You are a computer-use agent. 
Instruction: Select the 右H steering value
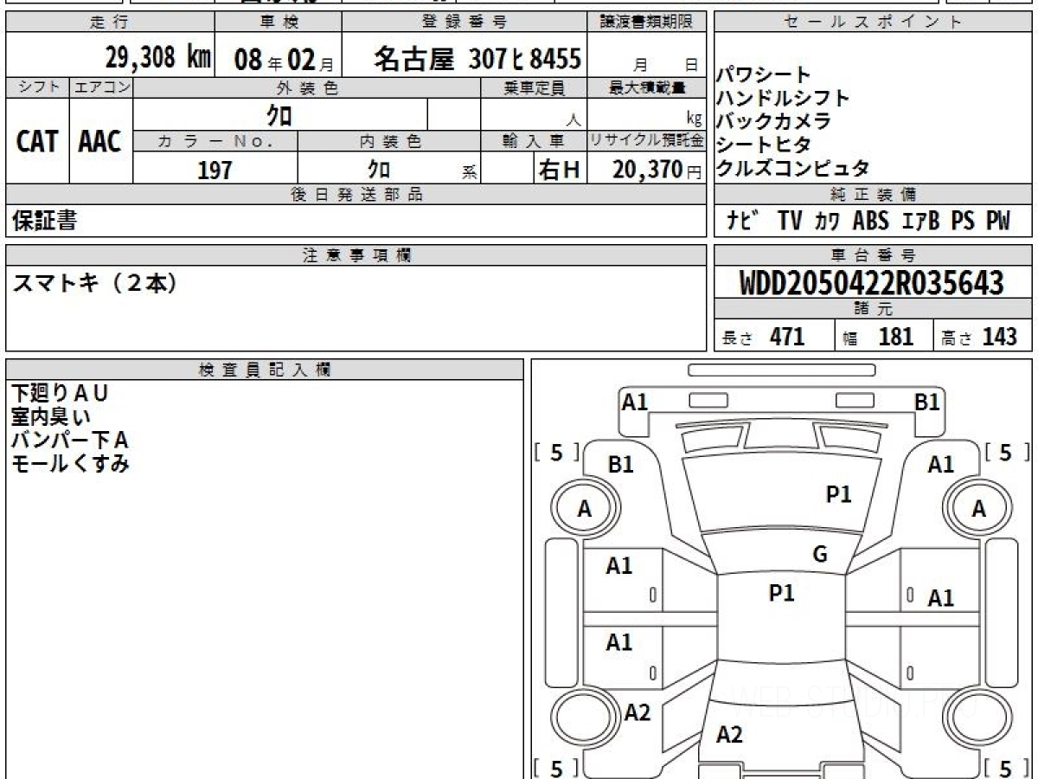pos(559,170)
